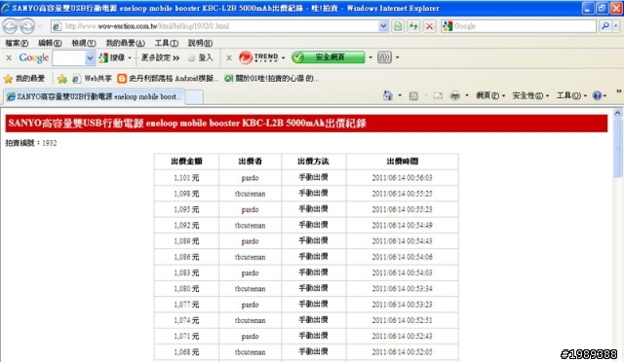
Task: Open the 安全性 safety menu
Action: 530,95
